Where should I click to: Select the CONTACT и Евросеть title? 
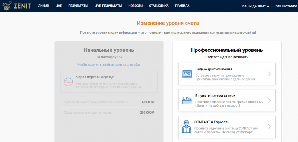pos(212,122)
